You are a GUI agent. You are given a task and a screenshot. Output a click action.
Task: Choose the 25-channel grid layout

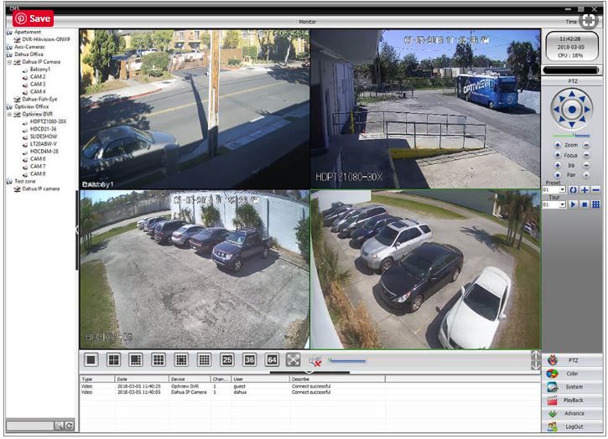226,359
